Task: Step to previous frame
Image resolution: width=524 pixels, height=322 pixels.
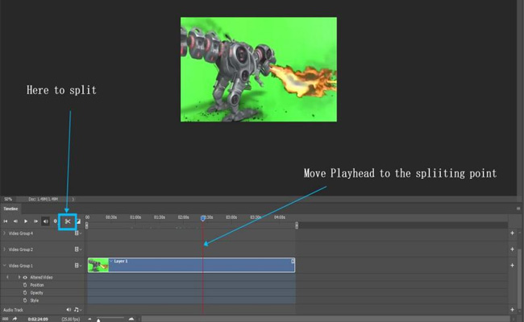Action: (15, 221)
